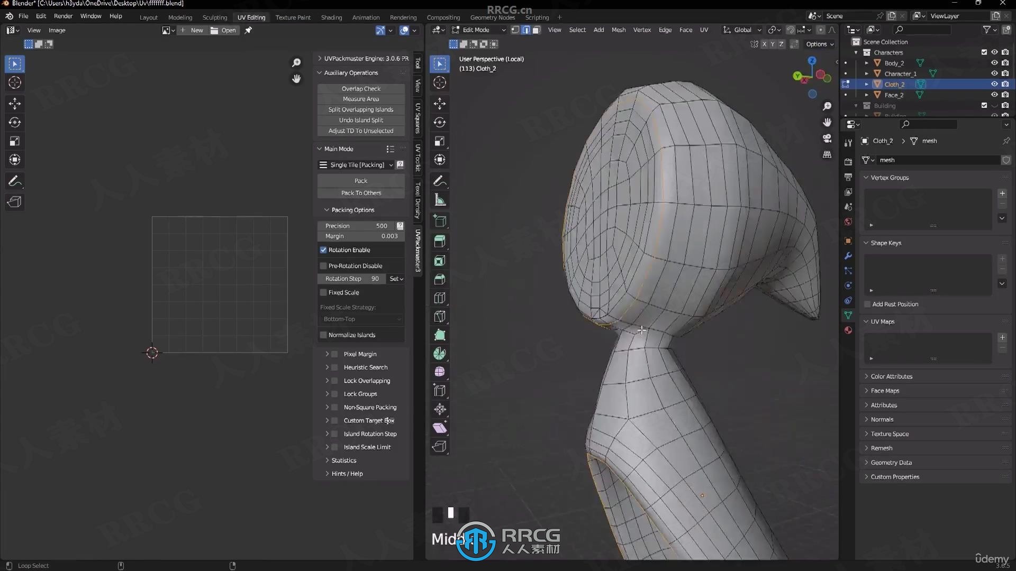Viewport: 1016px width, 571px height.
Task: Click the Single Tile Packing dropdown
Action: click(356, 164)
